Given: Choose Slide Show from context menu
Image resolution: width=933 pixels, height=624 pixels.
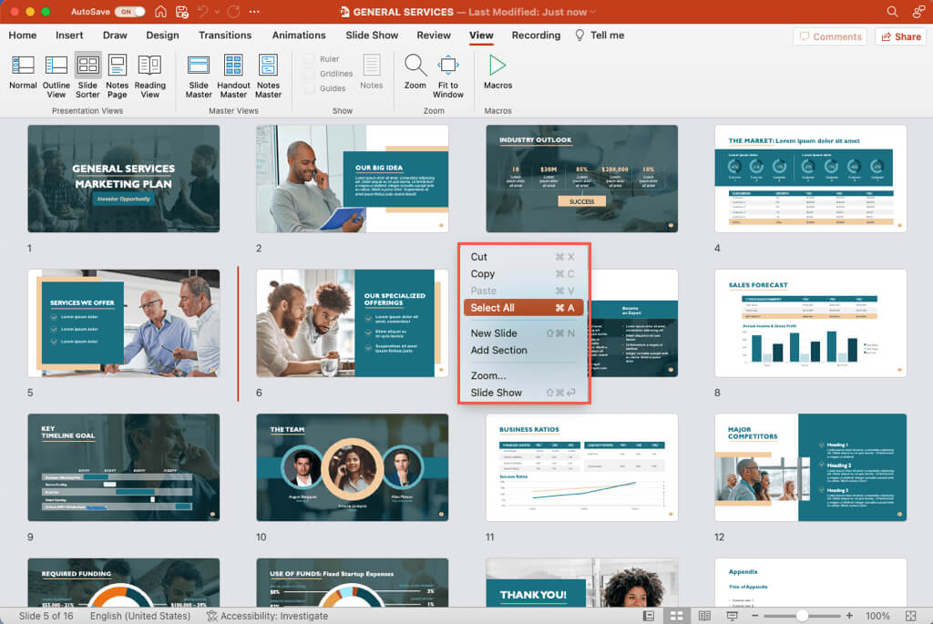Looking at the screenshot, I should coord(523,393).
